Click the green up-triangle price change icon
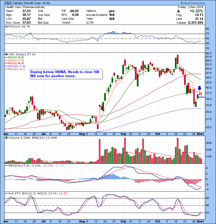 coord(178,11)
